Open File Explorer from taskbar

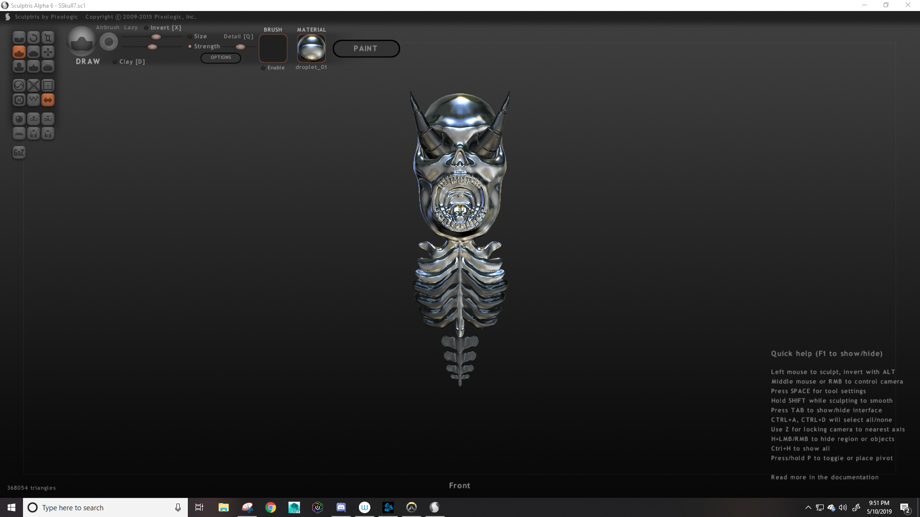tap(223, 507)
